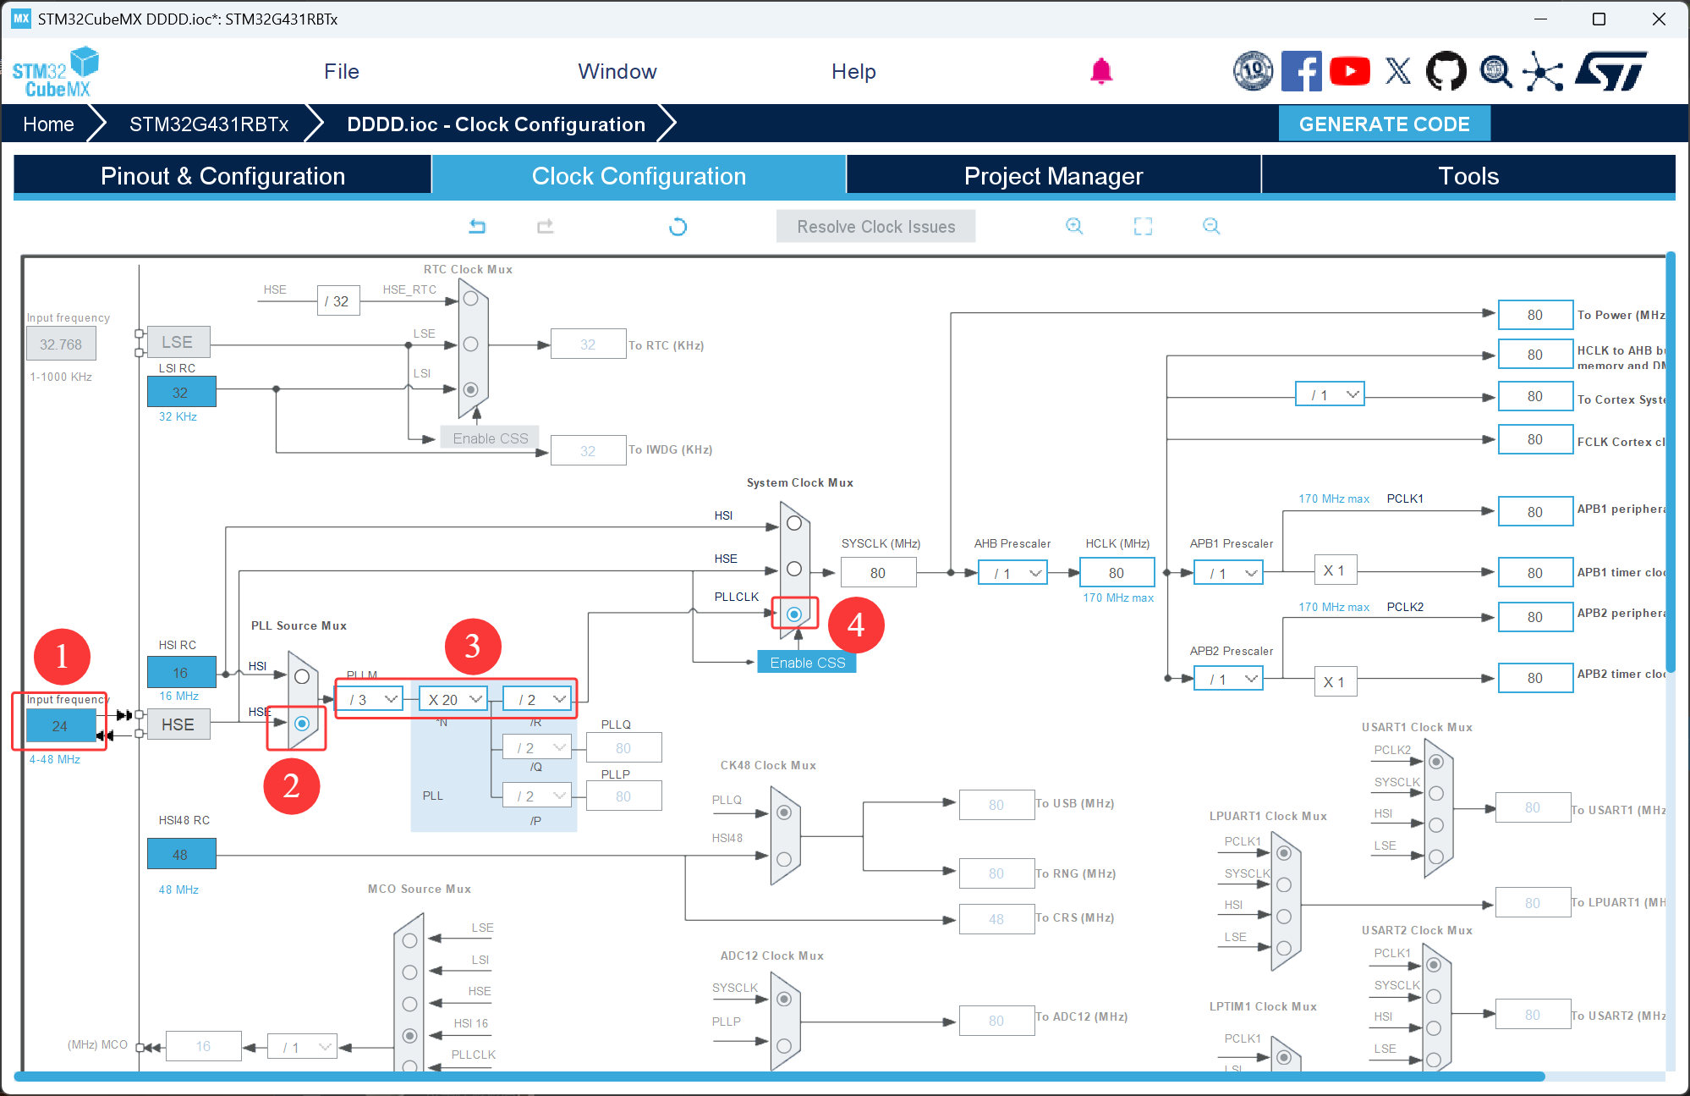The width and height of the screenshot is (1690, 1096).
Task: Open the red notification bell
Action: click(x=1100, y=71)
